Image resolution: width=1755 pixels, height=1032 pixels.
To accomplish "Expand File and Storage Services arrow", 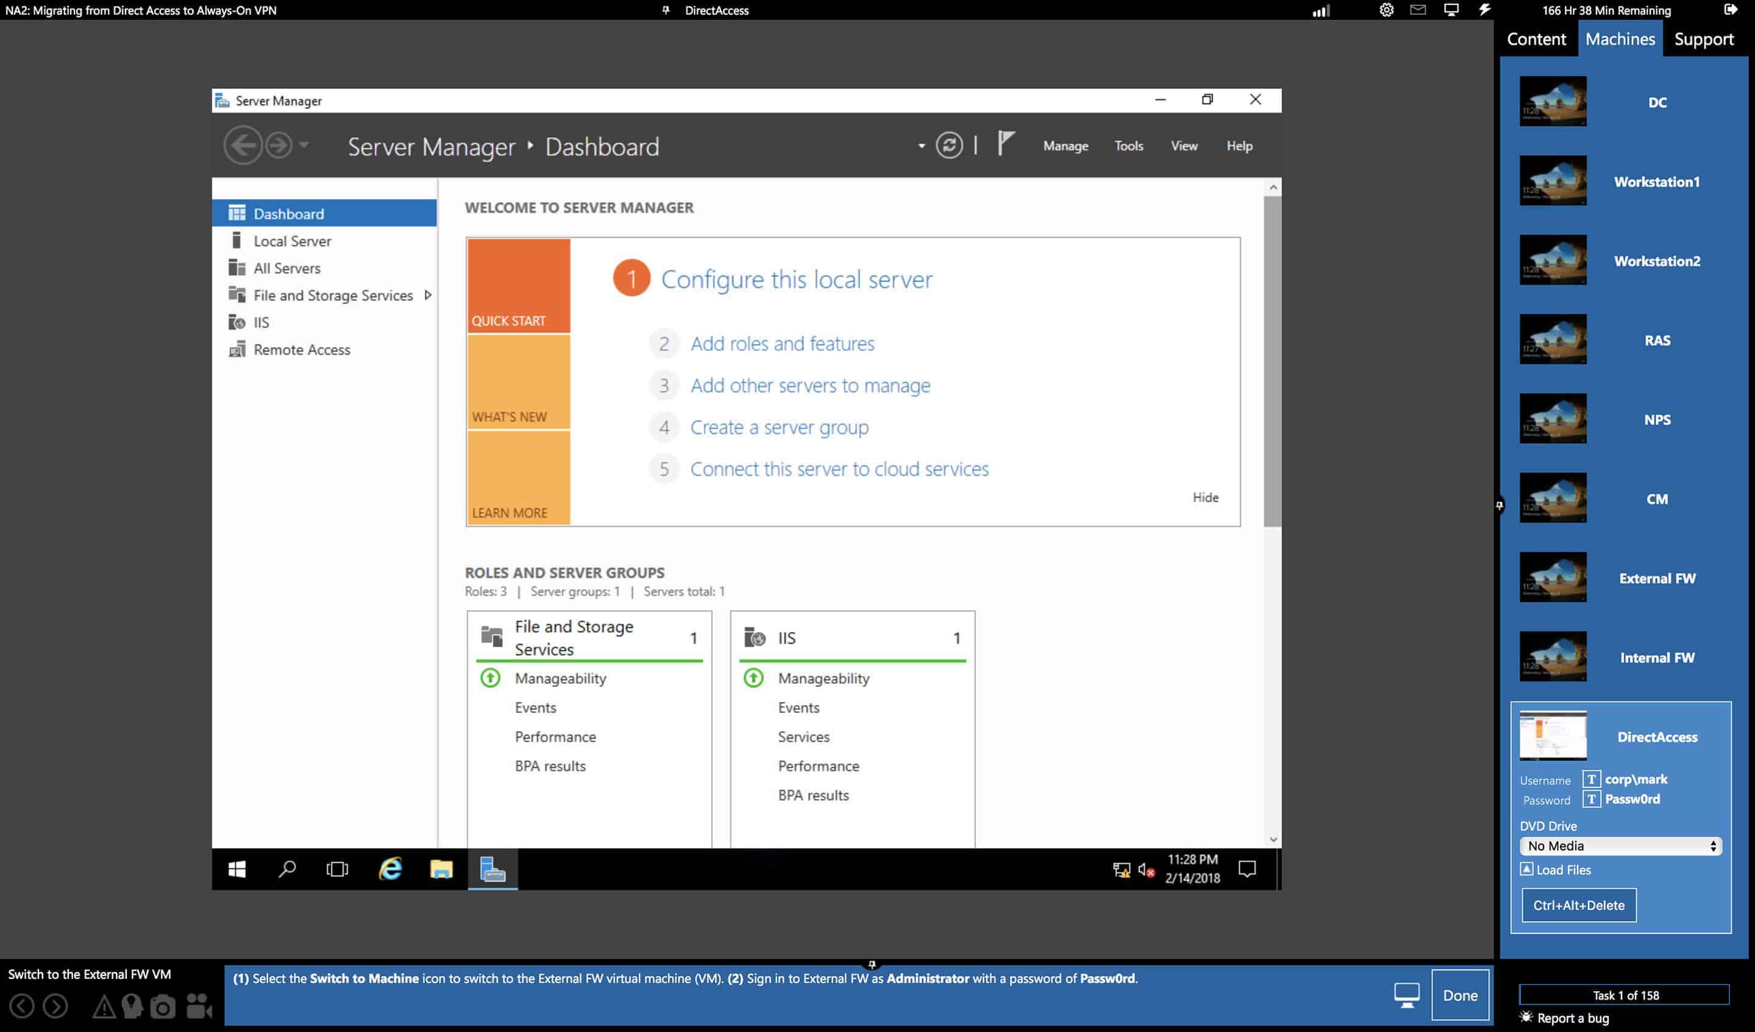I will [x=428, y=295].
